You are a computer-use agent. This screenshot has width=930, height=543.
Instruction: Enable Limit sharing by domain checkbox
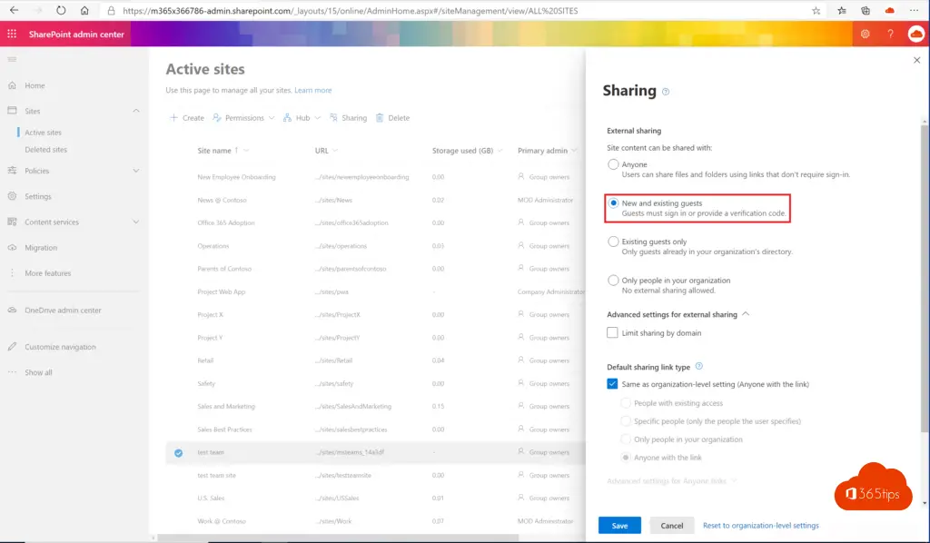613,333
